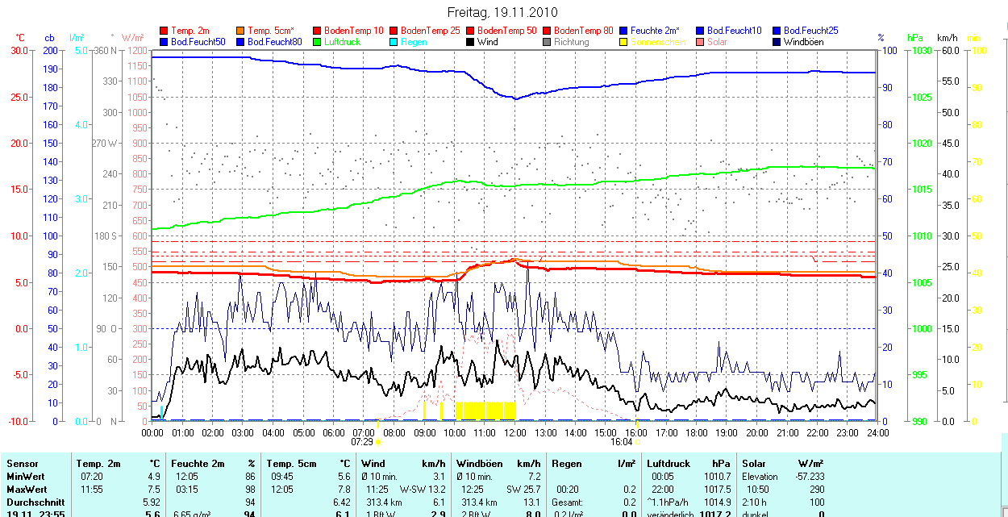Select the BodenTemp 10 legend label
This screenshot has width=1008, height=517.
tap(354, 31)
